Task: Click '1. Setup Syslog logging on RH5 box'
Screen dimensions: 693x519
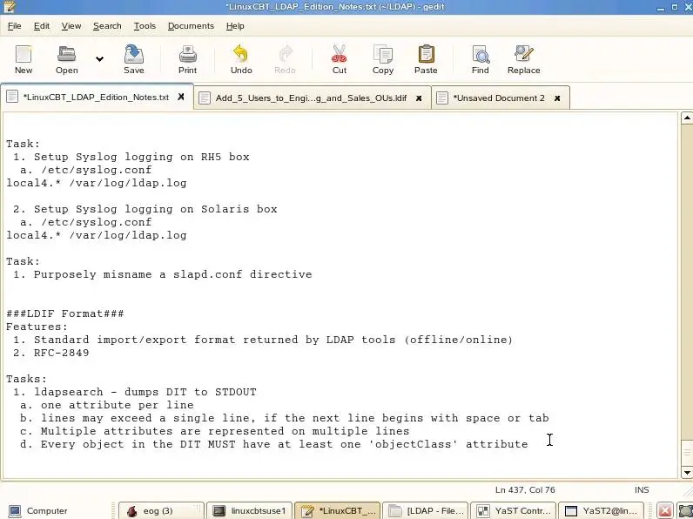Action: 131,157
